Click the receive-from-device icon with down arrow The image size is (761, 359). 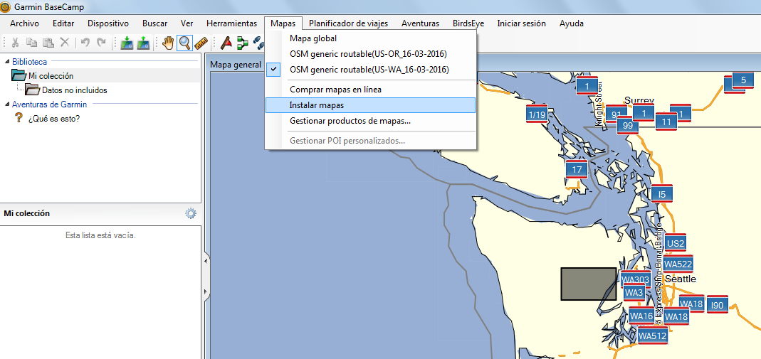point(127,43)
